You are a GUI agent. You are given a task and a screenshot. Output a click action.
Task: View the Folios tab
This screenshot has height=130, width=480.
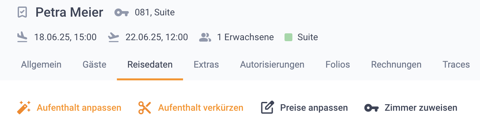coord(338,65)
